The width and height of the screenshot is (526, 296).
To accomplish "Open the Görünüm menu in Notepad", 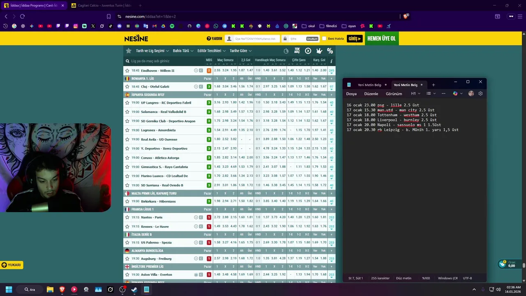I will tap(394, 94).
